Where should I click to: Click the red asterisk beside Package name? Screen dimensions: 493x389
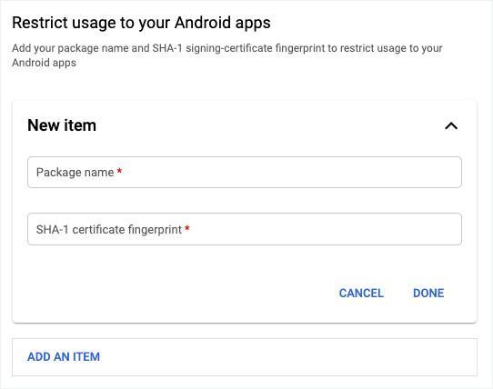pos(119,171)
